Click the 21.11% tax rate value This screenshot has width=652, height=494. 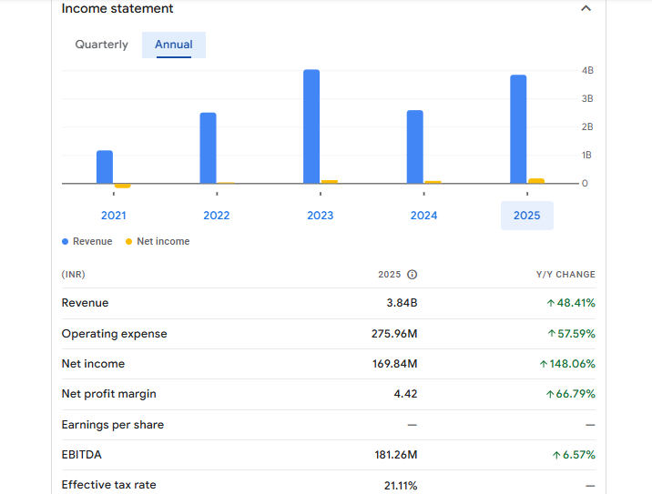point(401,485)
